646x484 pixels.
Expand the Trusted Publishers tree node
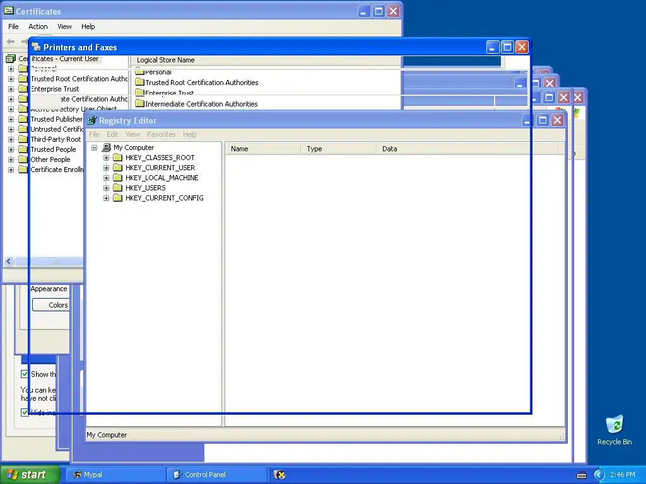click(11, 119)
